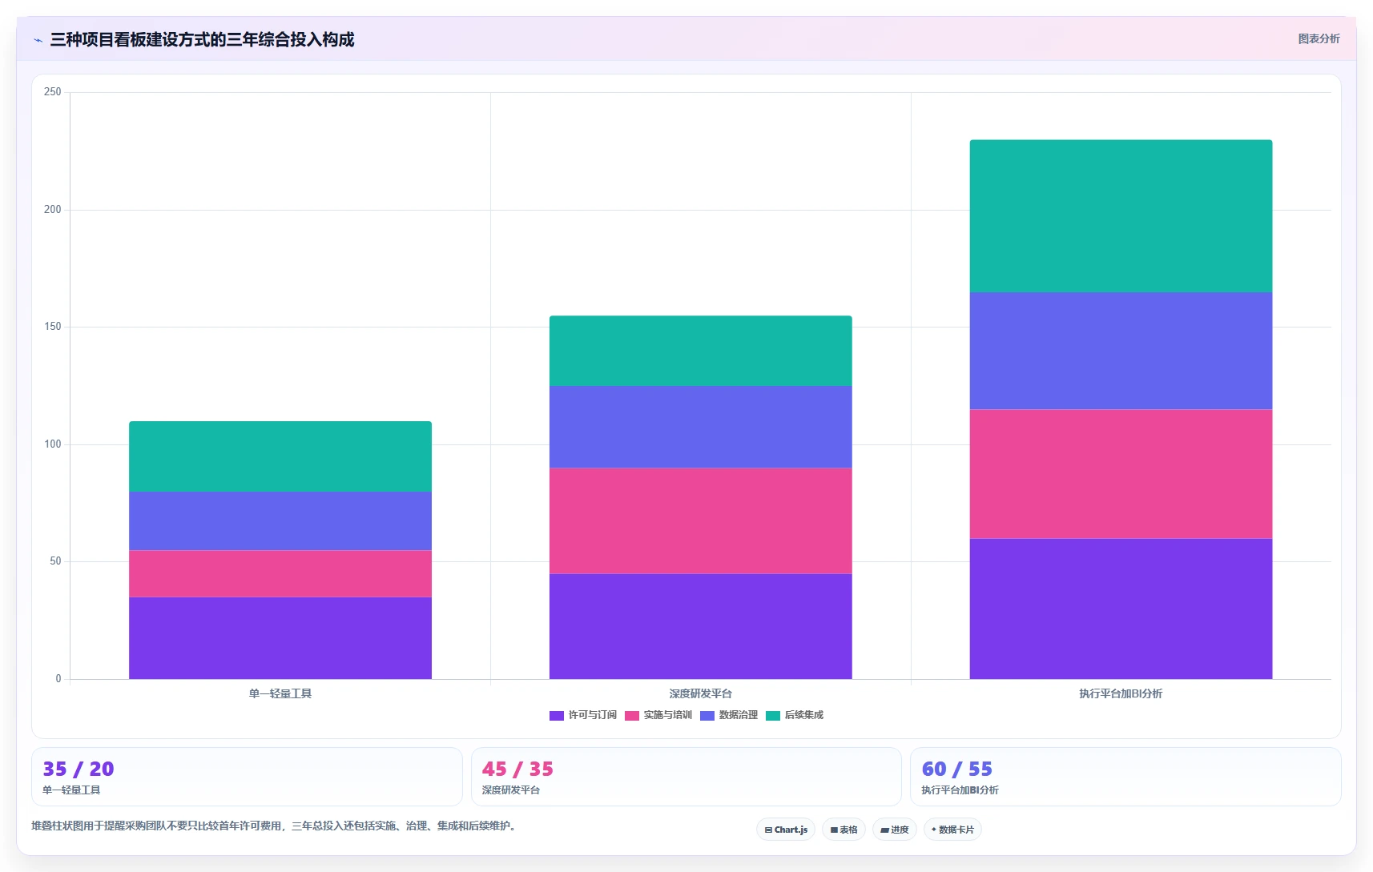Open the 35 / 20 单一轻量工具 data card

tap(247, 777)
